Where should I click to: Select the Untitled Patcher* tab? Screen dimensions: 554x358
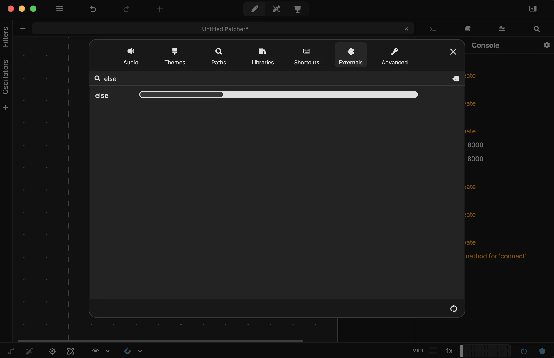pos(223,29)
